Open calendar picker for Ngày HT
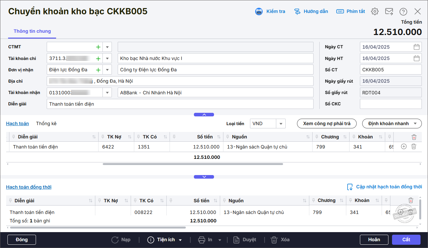428x248 pixels. point(417,58)
